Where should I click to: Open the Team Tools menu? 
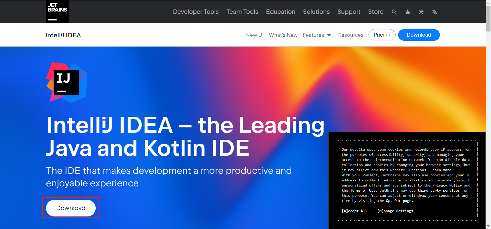(x=242, y=12)
